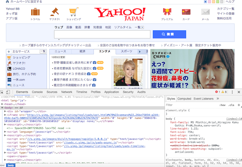Open Yahoo Auctions gavel icon
The height and width of the screenshot is (167, 242).
tap(55, 12)
